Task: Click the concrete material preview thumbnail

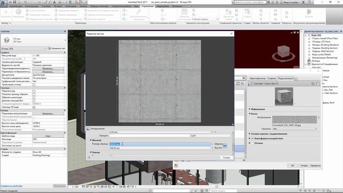Action: pyautogui.click(x=284, y=96)
